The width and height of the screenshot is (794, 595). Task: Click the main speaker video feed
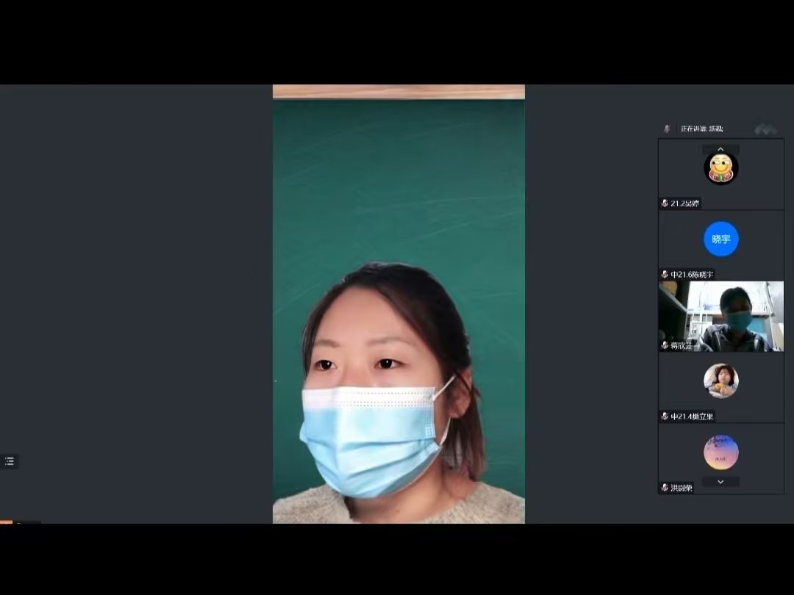pos(398,309)
